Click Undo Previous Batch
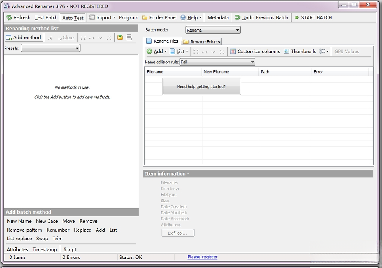The width and height of the screenshot is (382, 268). point(262,17)
